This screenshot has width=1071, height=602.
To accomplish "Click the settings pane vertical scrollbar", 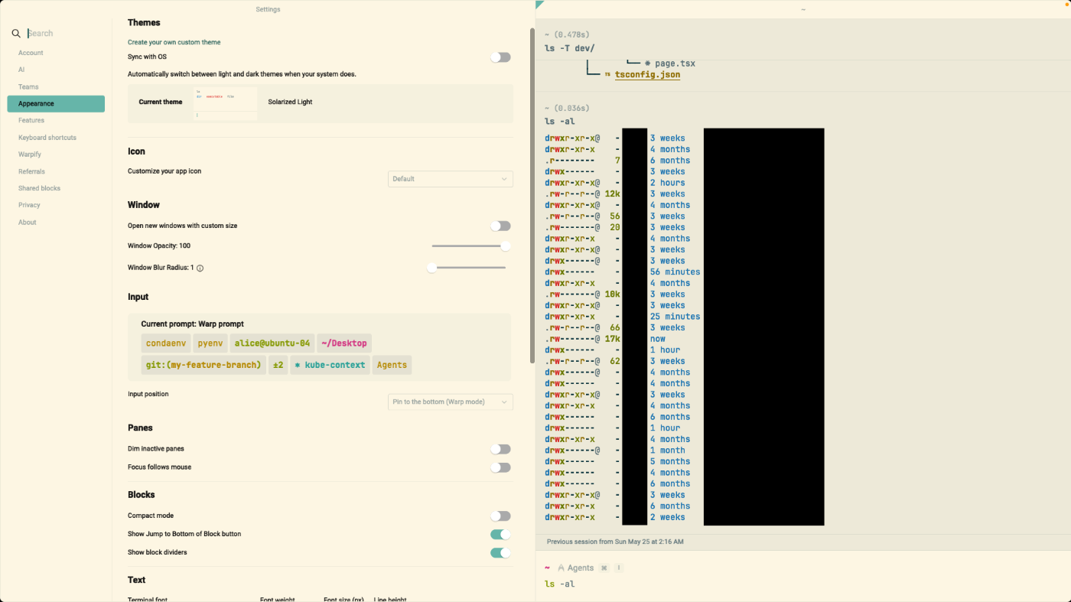I will point(532,196).
